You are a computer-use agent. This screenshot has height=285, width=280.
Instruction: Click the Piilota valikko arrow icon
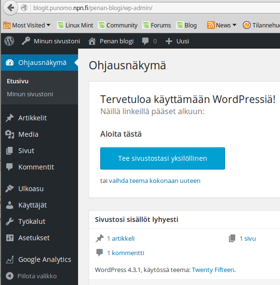point(10,276)
